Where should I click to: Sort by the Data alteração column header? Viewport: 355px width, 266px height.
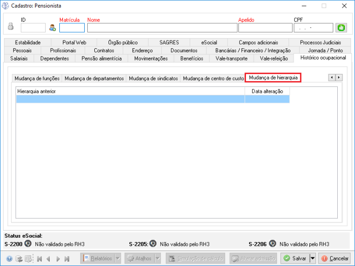(x=267, y=91)
